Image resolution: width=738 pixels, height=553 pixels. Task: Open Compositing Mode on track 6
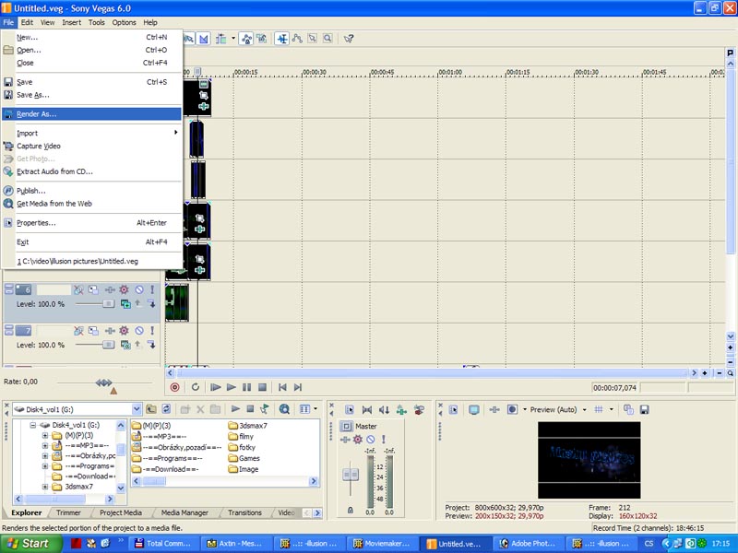coord(125,304)
